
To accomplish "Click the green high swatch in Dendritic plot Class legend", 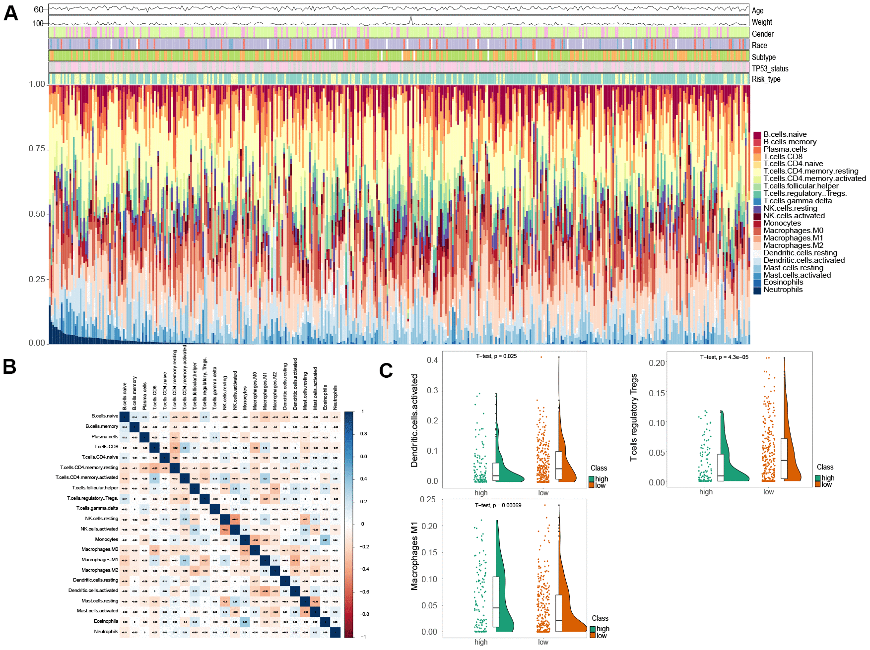I will [592, 479].
